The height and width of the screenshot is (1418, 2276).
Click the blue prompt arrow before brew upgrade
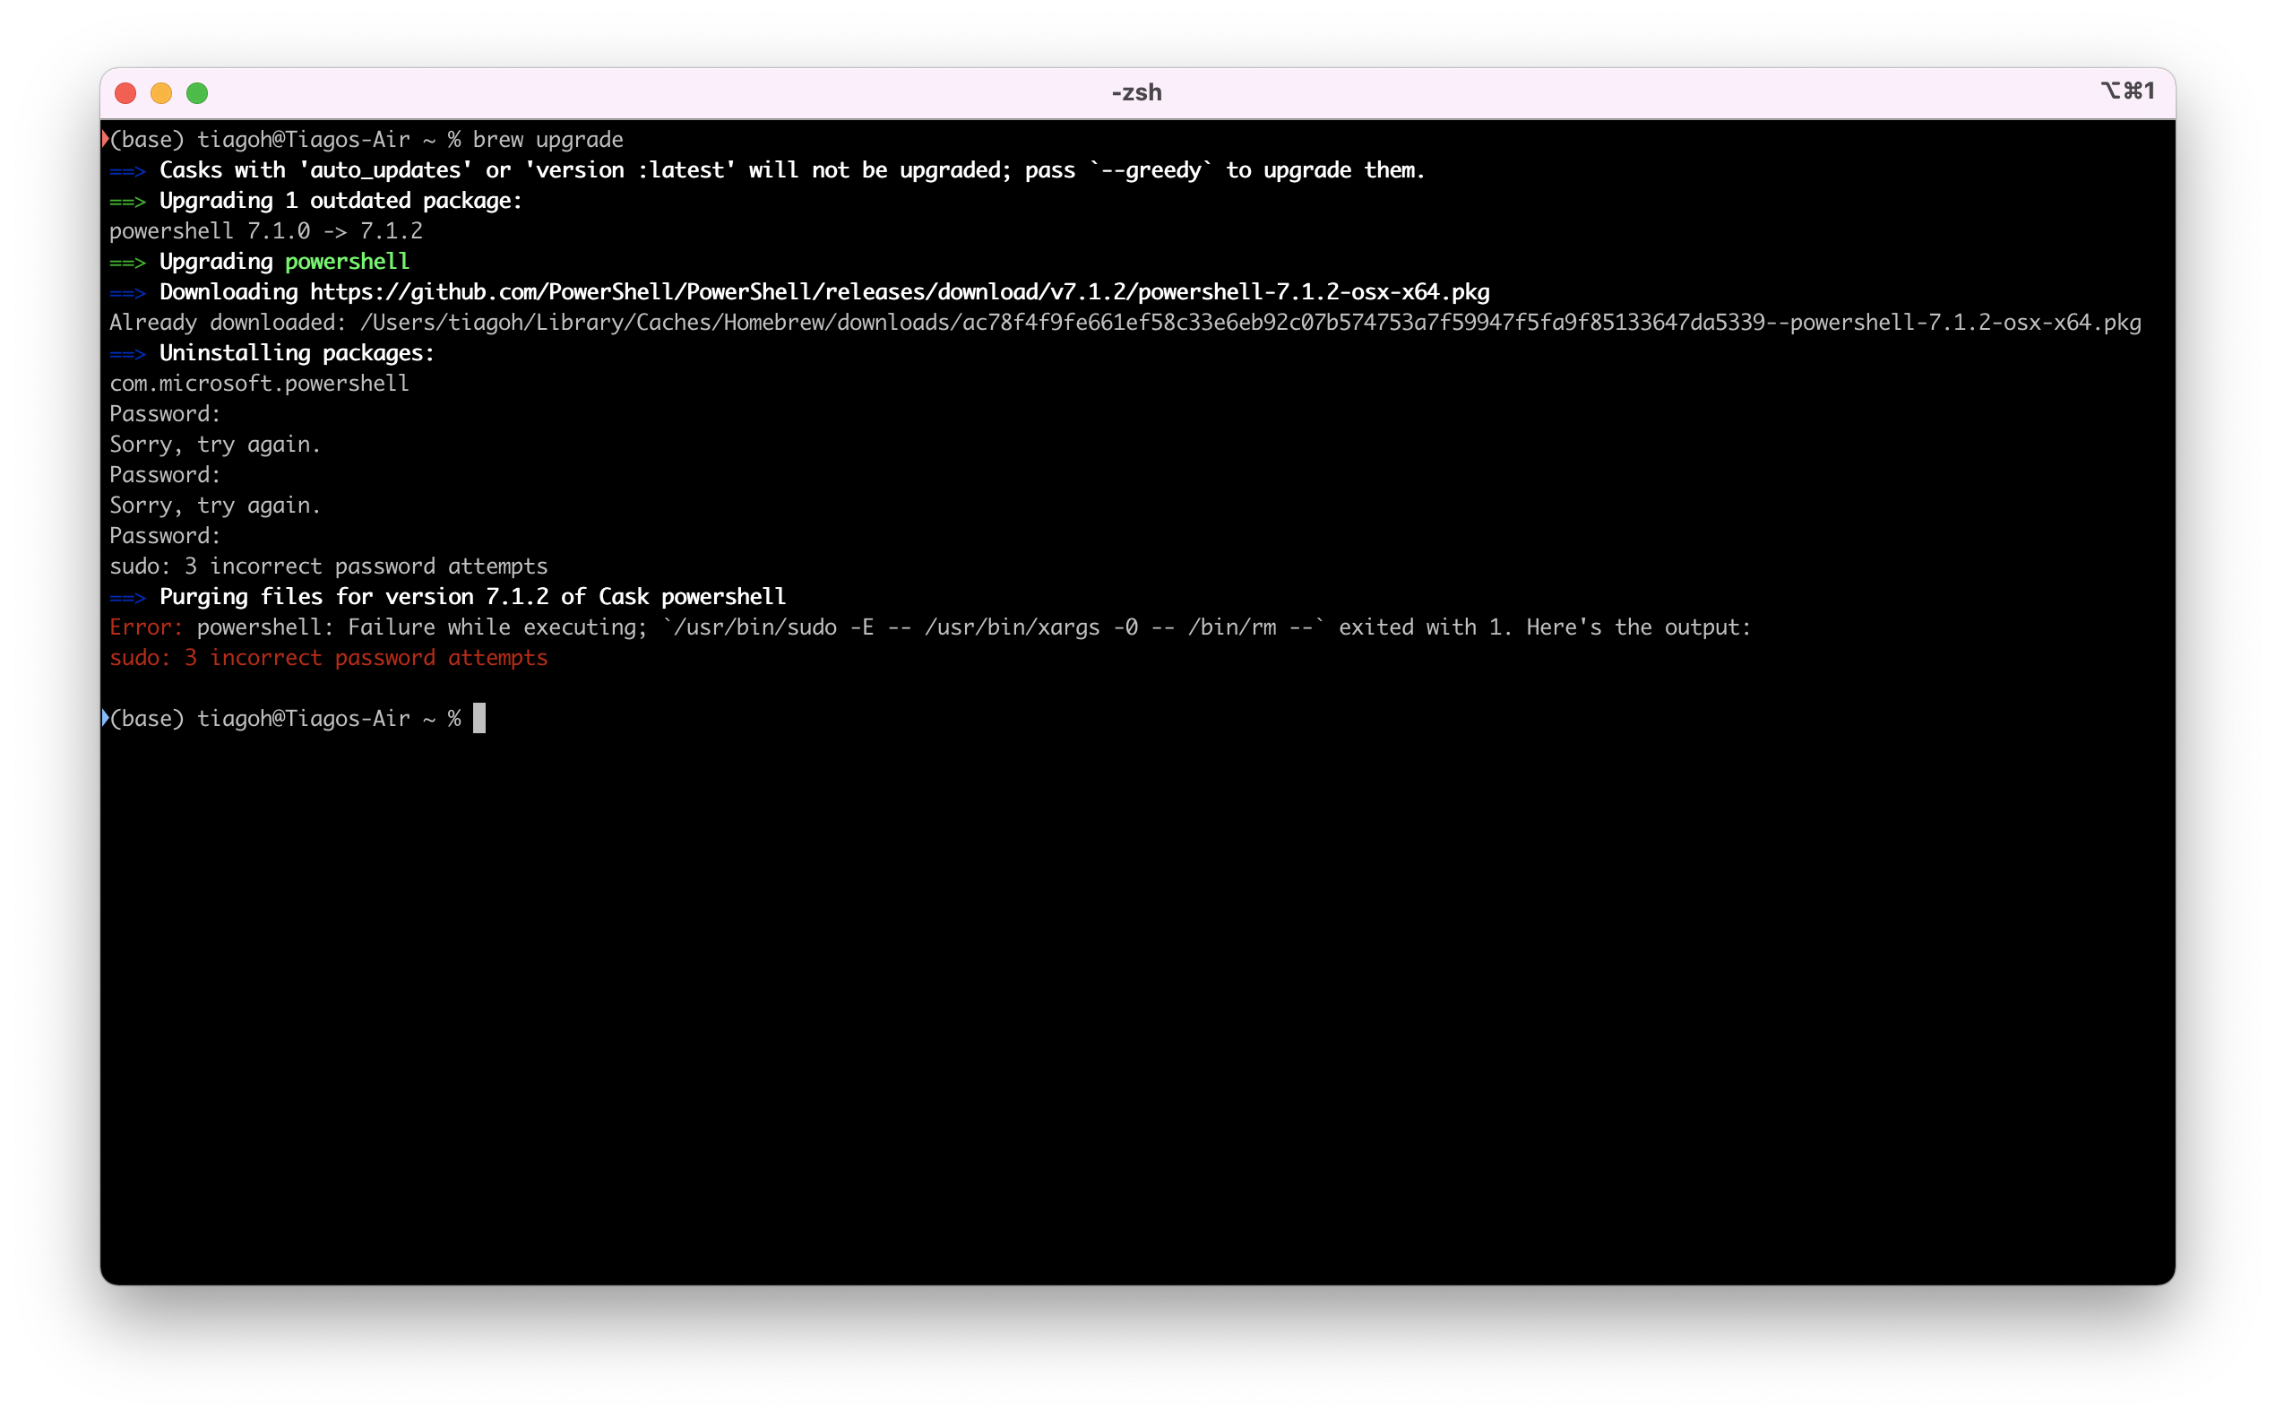[x=106, y=139]
